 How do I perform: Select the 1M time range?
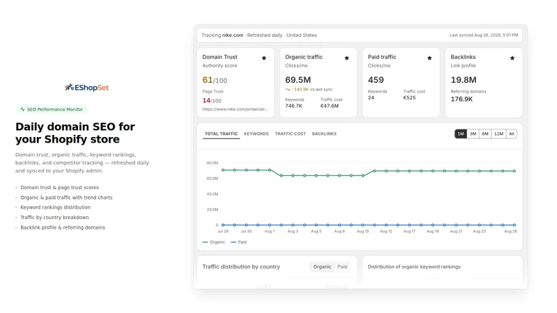460,134
